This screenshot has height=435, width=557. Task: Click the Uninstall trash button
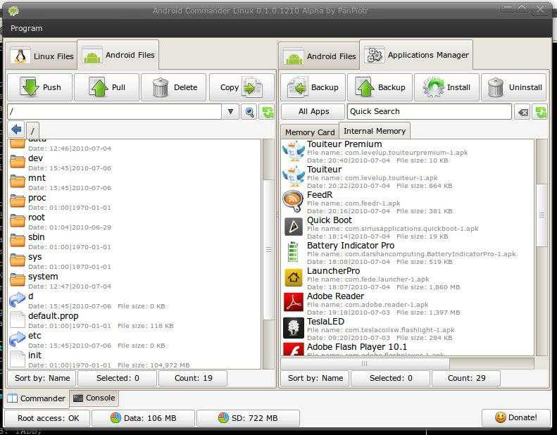pyautogui.click(x=513, y=87)
